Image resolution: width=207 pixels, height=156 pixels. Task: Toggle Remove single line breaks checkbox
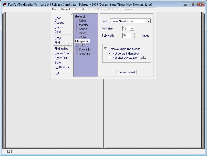(105, 49)
